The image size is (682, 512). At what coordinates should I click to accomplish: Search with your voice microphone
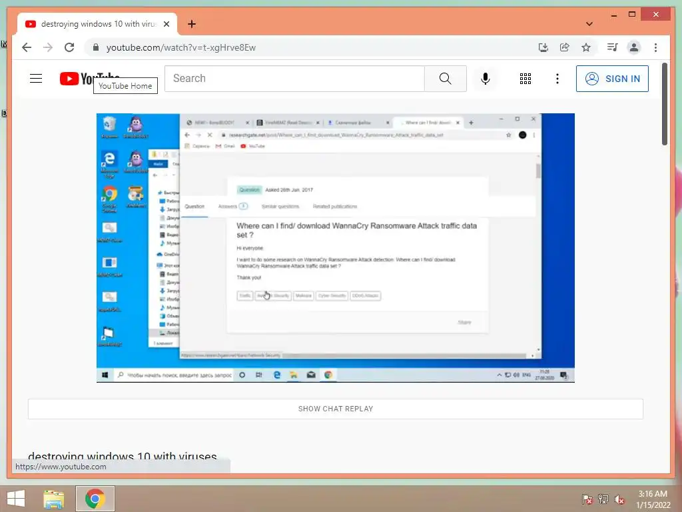[486, 79]
